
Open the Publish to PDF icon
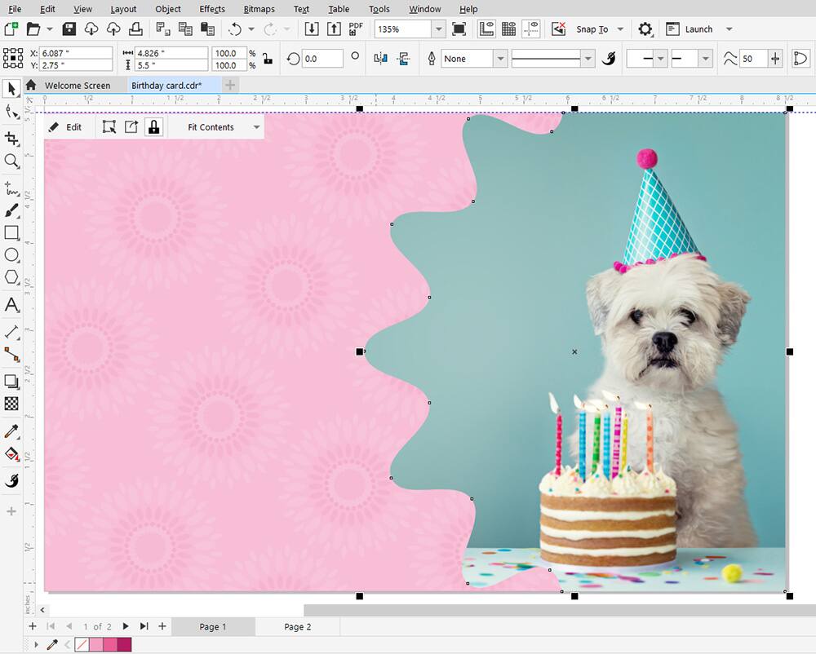[x=355, y=29]
